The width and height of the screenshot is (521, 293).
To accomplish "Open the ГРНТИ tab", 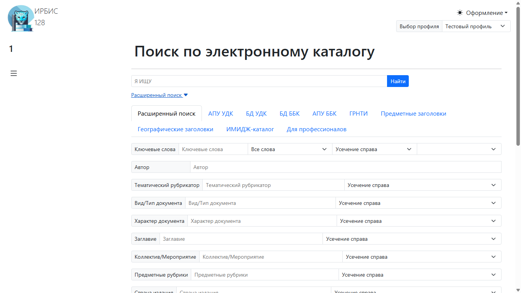I will click(x=359, y=114).
